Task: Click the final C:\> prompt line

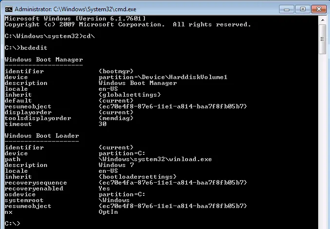Action: tap(12, 223)
